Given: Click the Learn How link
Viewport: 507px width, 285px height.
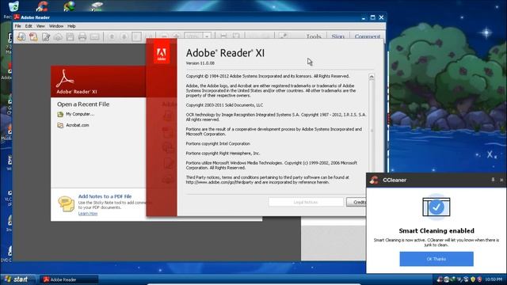Looking at the screenshot, I should 88,214.
